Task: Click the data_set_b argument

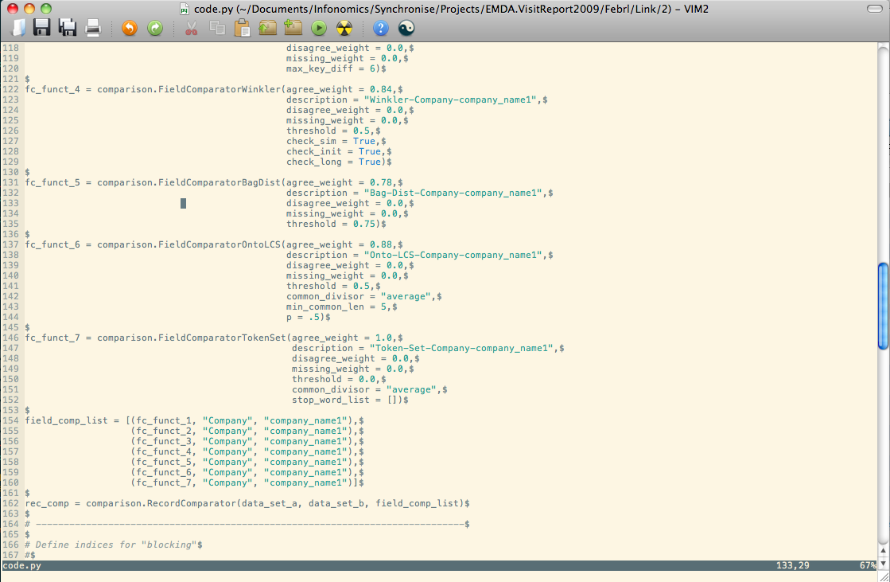Action: 336,503
